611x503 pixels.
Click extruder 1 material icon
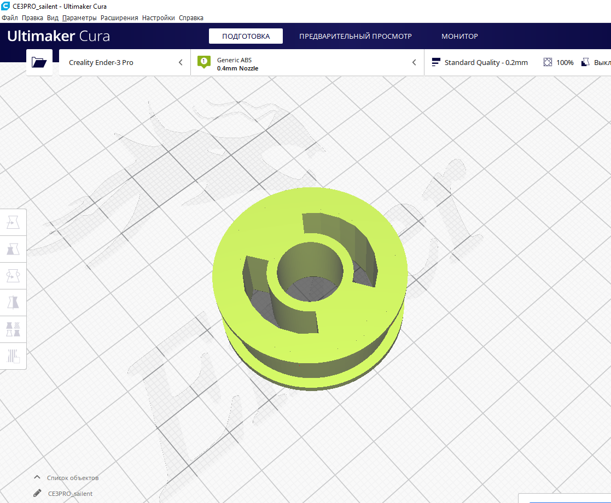pos(204,62)
